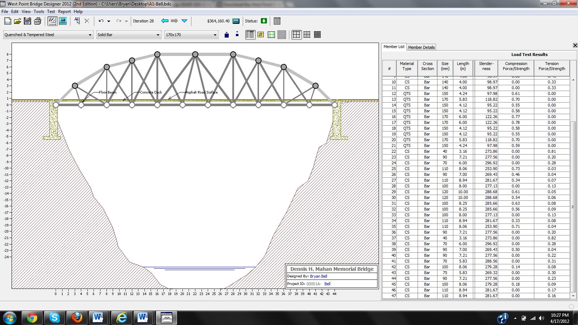
Task: Select member row 47 in the list
Action: (476, 296)
